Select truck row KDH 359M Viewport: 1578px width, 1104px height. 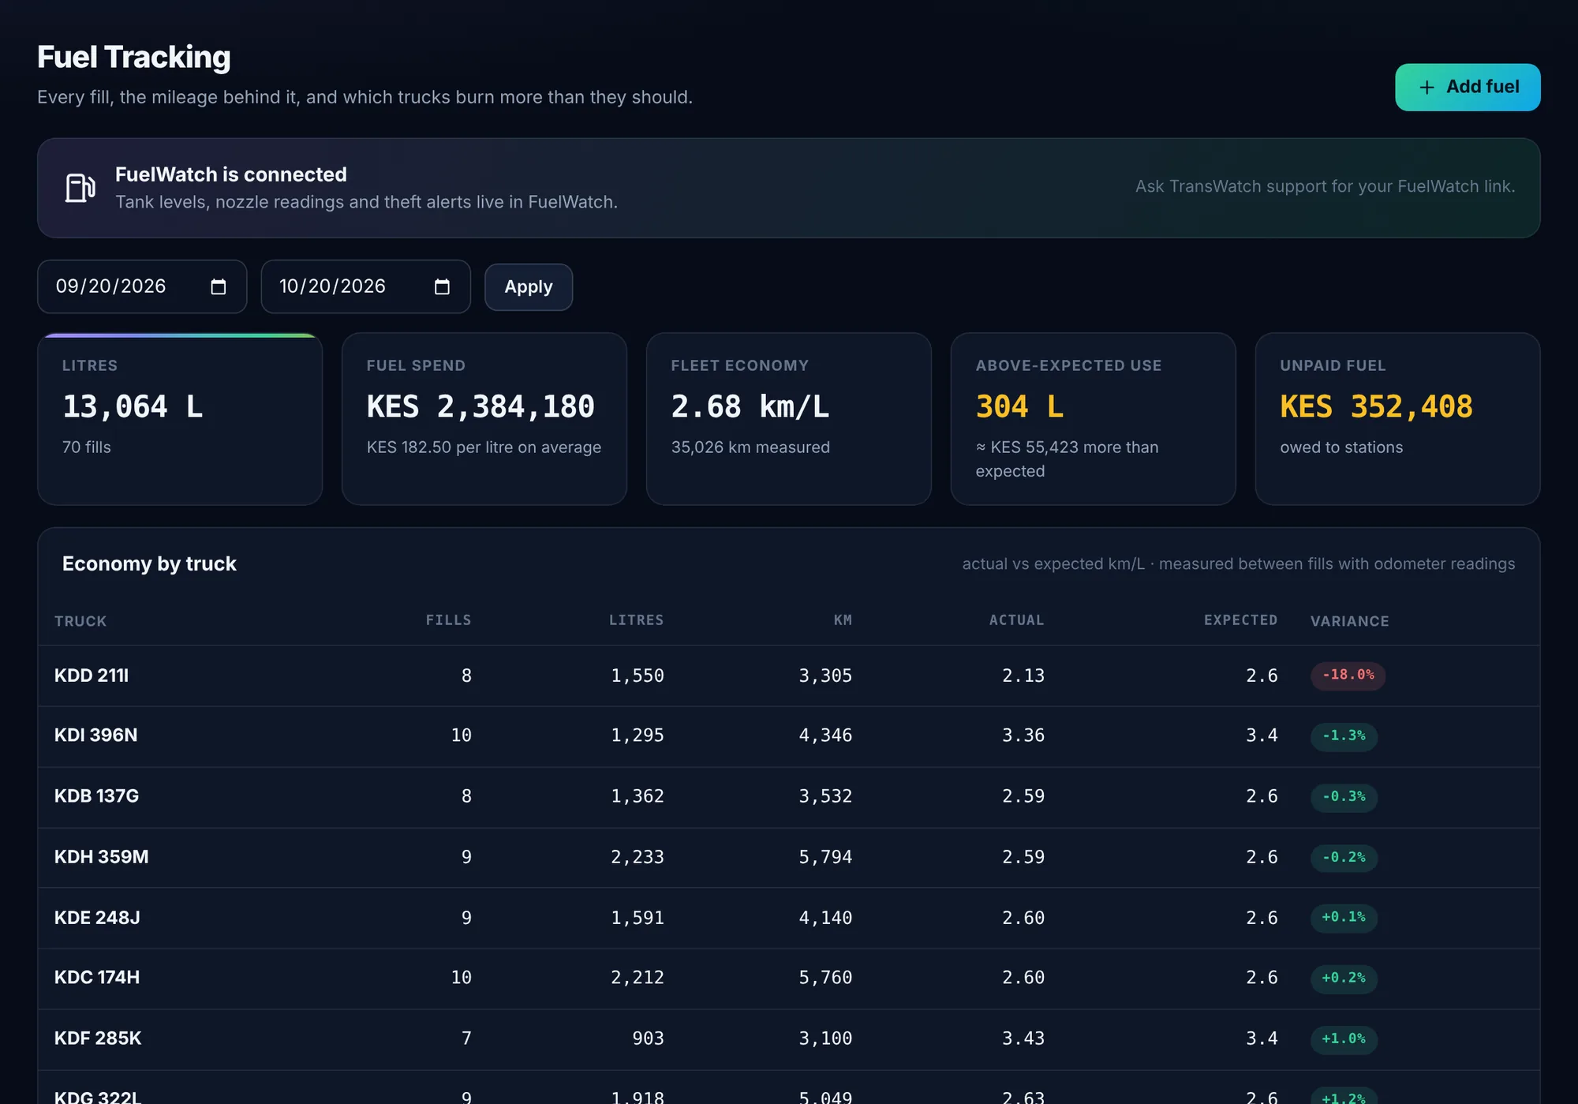(x=788, y=857)
